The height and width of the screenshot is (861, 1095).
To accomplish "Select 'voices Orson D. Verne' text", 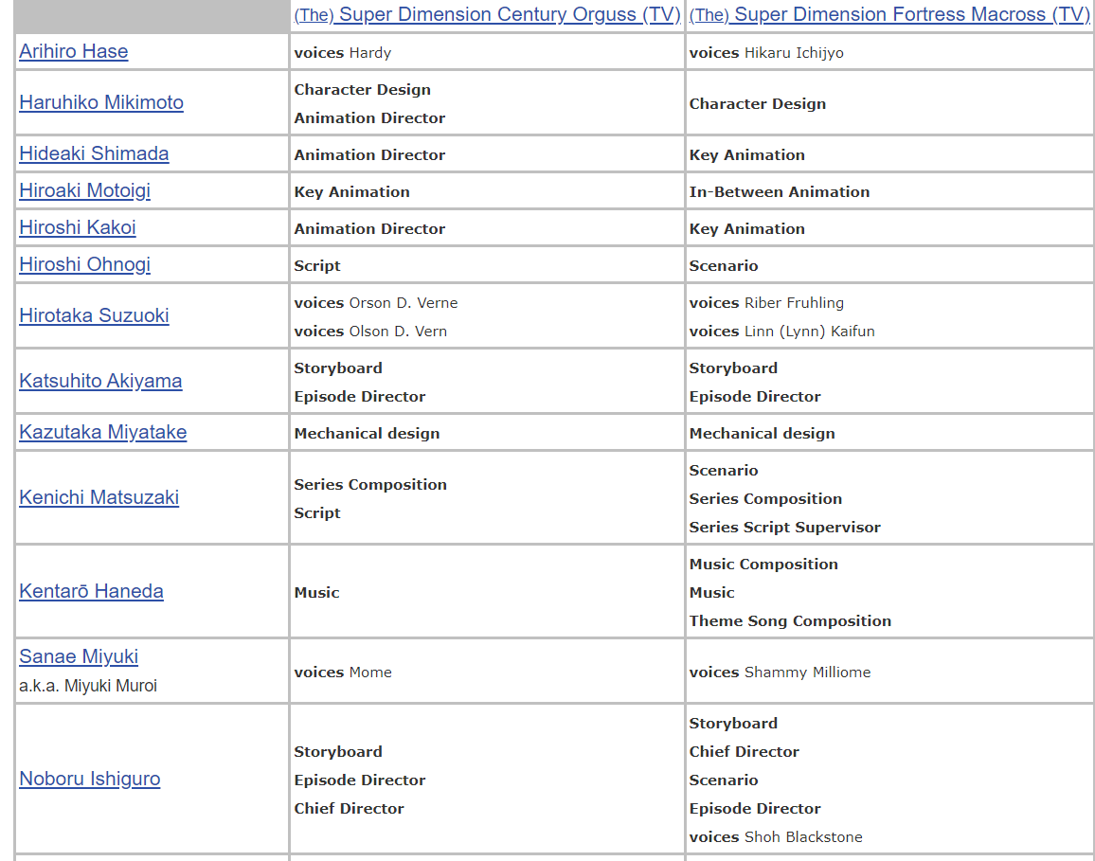I will pyautogui.click(x=376, y=303).
